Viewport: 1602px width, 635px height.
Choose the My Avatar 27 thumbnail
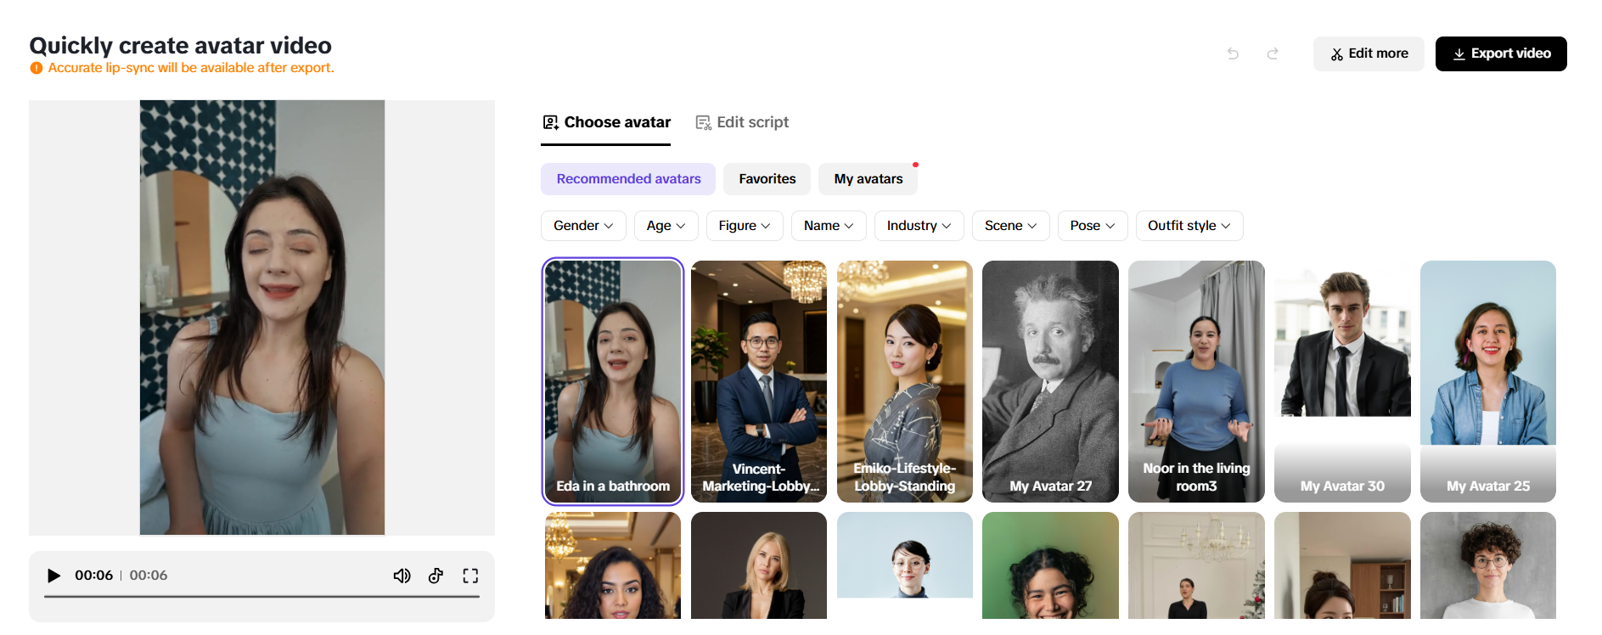coord(1050,381)
